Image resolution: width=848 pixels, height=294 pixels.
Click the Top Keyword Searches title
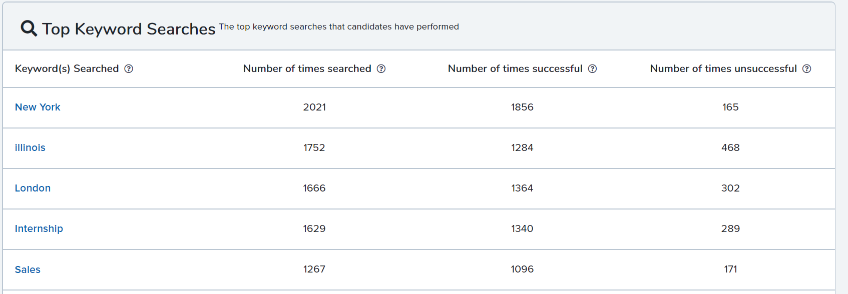(x=129, y=29)
